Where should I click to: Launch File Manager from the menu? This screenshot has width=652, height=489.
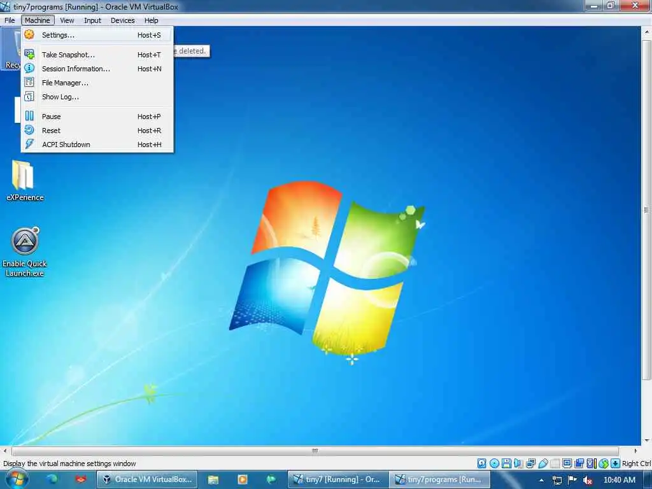click(97, 83)
